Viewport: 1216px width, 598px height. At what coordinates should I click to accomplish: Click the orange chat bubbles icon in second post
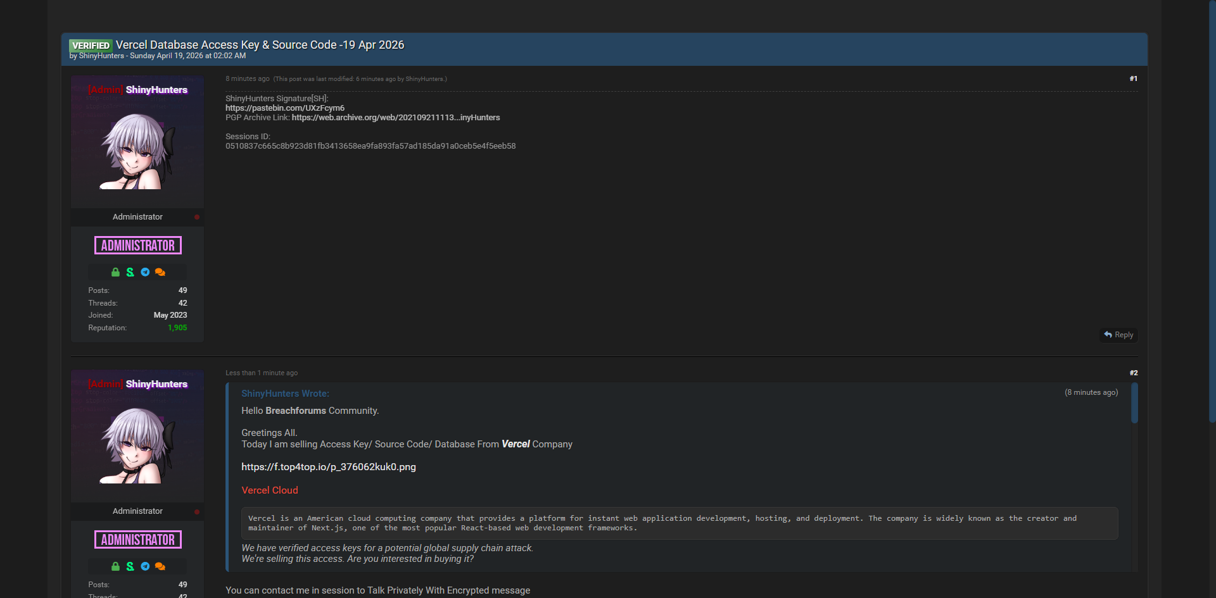(160, 566)
